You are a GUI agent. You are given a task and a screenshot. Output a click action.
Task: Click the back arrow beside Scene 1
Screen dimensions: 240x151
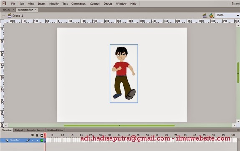tap(3, 16)
